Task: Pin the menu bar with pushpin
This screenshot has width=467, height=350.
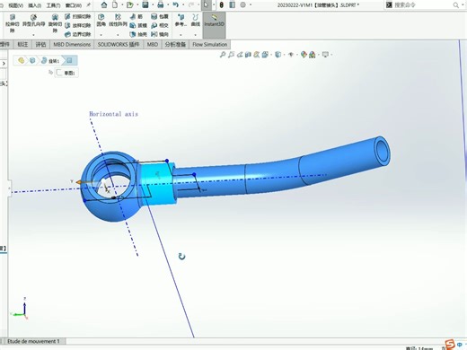Action: point(88,4)
